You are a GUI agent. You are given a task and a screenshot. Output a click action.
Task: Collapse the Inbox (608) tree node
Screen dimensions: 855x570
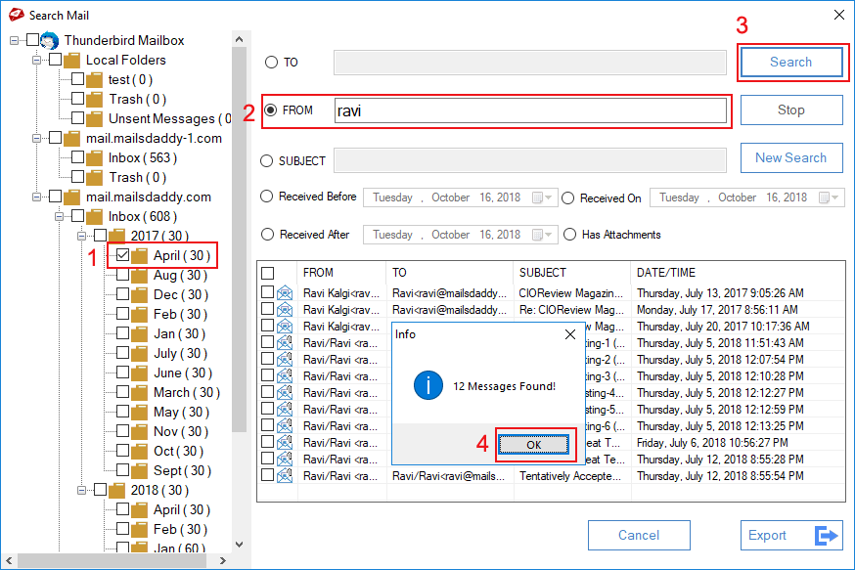59,216
